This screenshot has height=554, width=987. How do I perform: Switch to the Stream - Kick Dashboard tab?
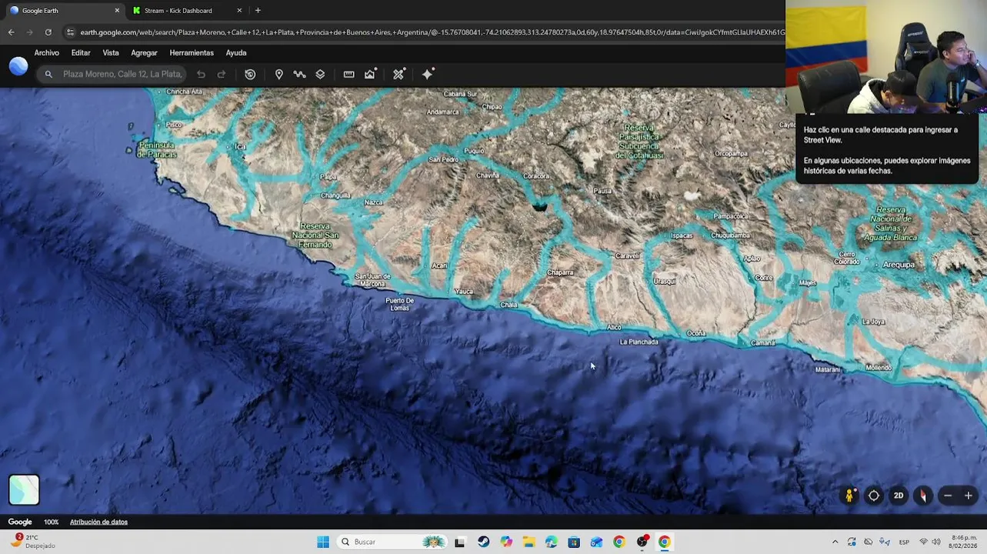pyautogui.click(x=187, y=11)
